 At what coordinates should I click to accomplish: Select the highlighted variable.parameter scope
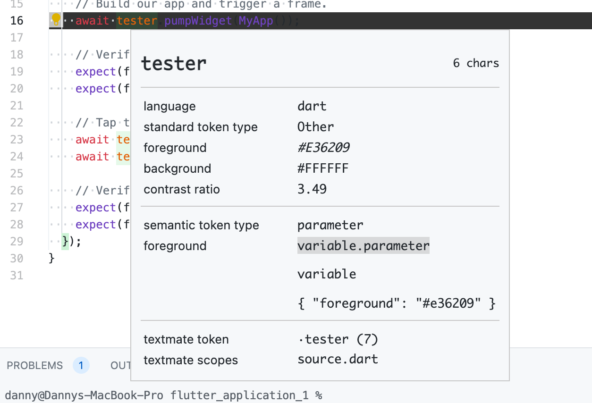click(363, 245)
